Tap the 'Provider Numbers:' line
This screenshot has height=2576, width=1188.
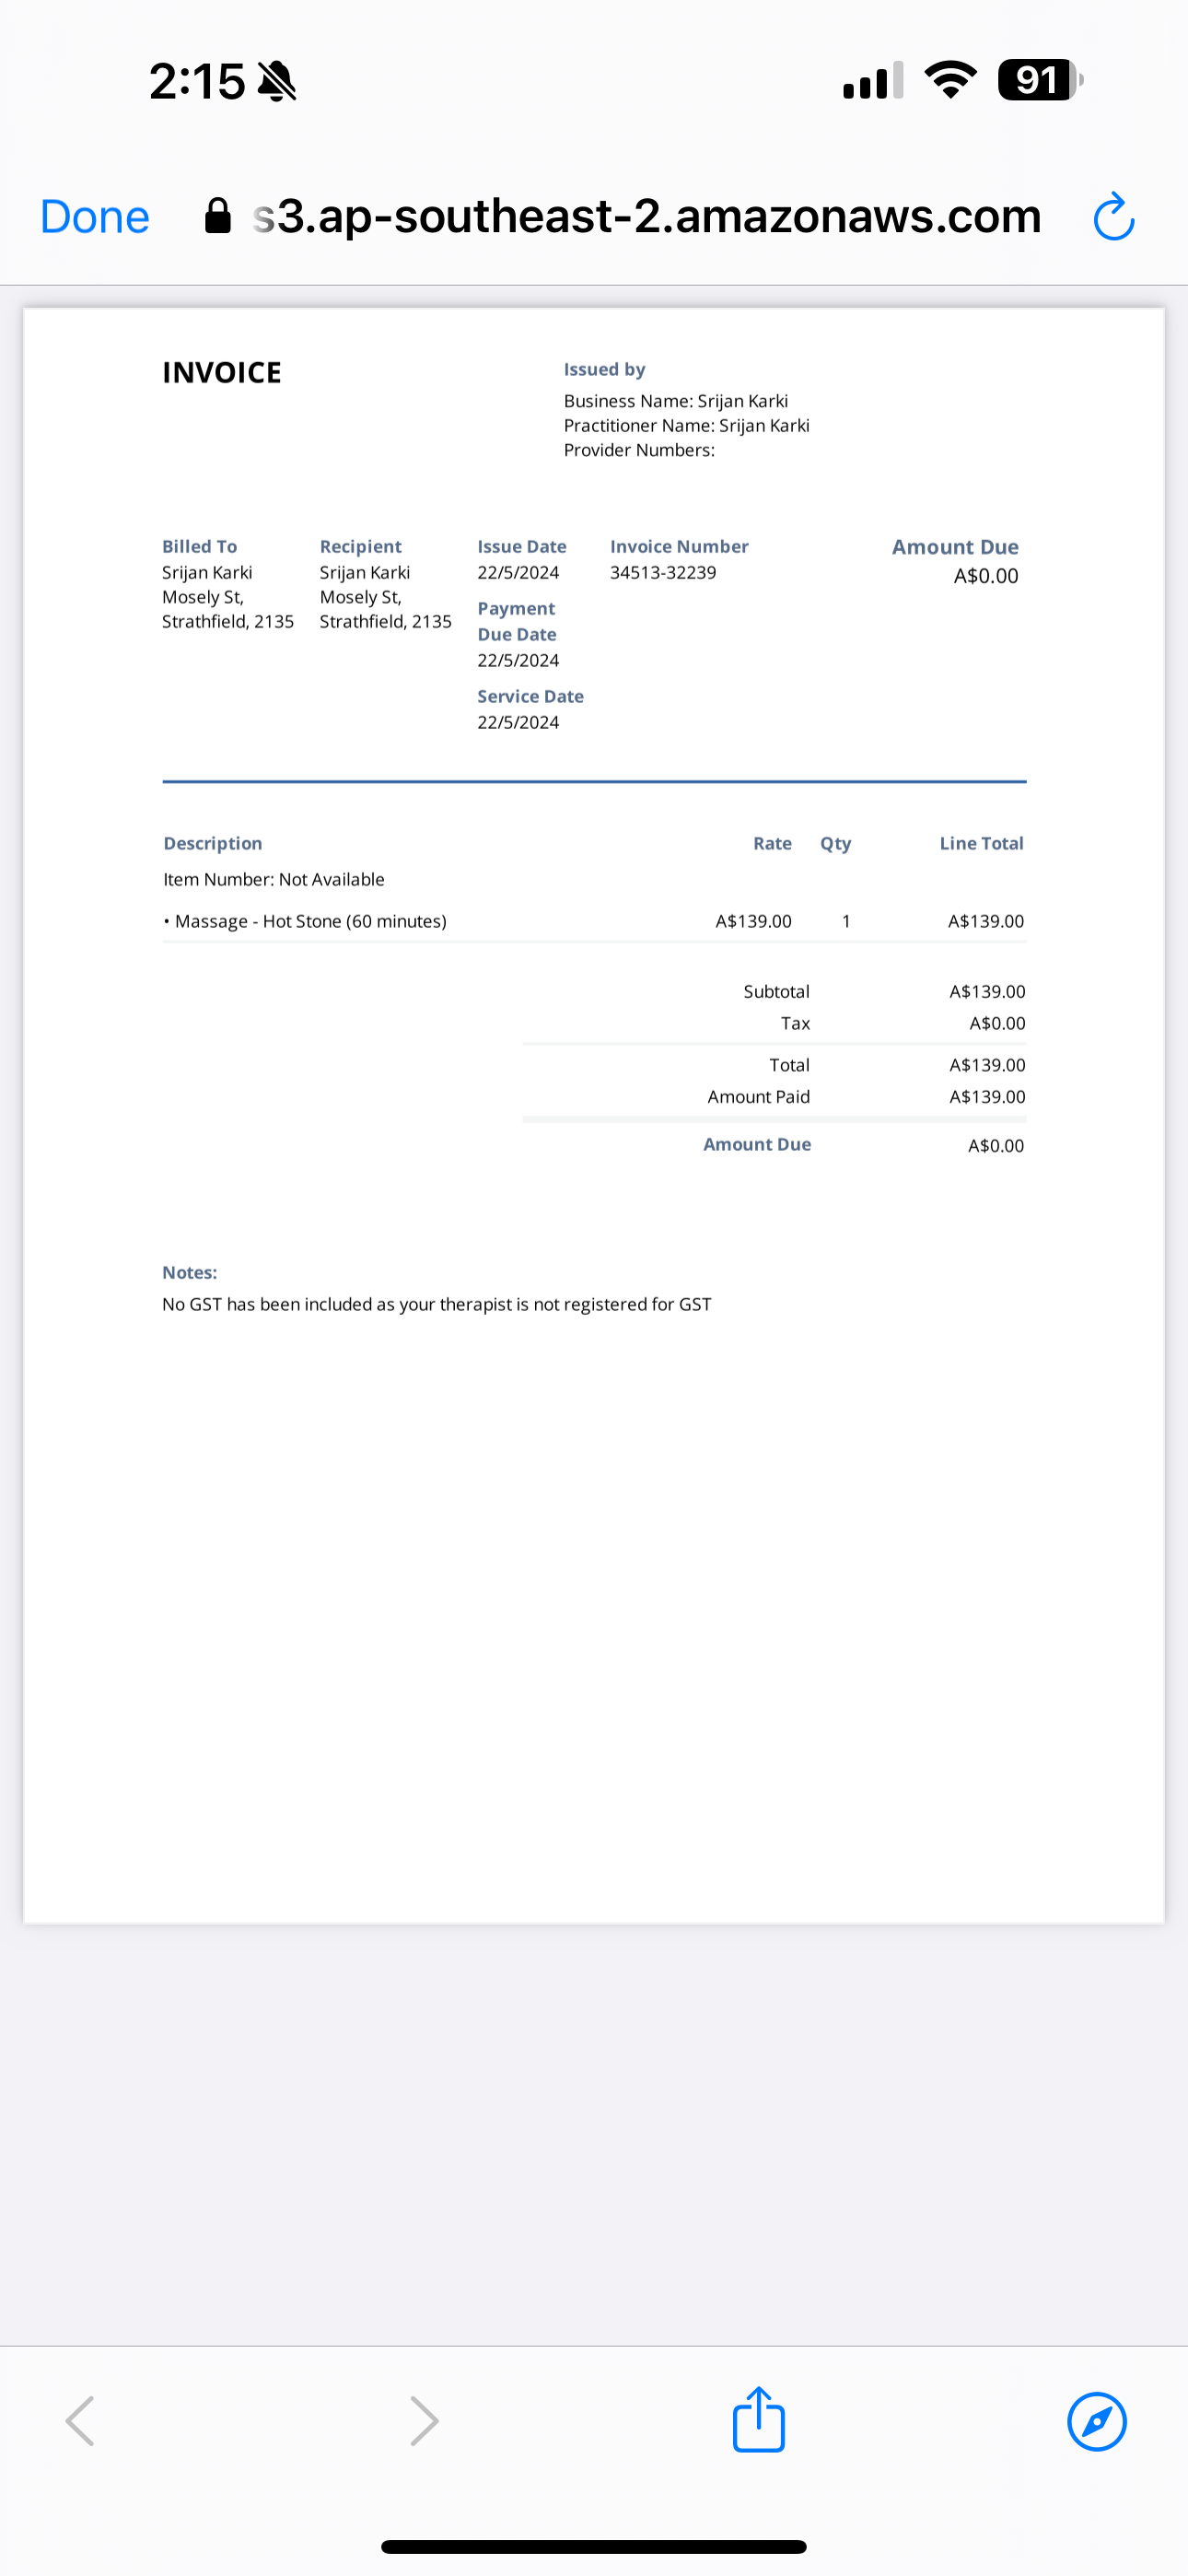(639, 450)
